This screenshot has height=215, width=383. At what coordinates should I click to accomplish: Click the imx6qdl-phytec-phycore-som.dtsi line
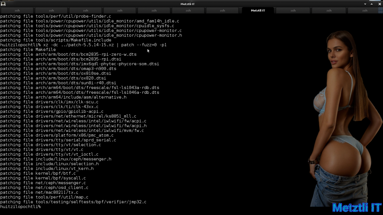point(80,64)
